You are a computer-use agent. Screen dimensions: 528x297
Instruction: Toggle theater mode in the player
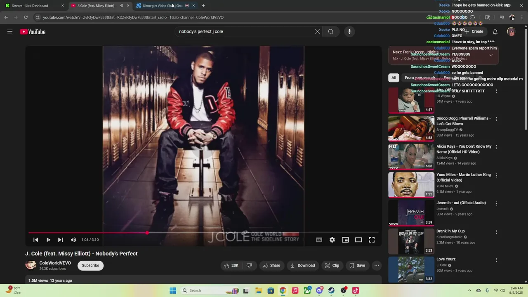click(358, 240)
